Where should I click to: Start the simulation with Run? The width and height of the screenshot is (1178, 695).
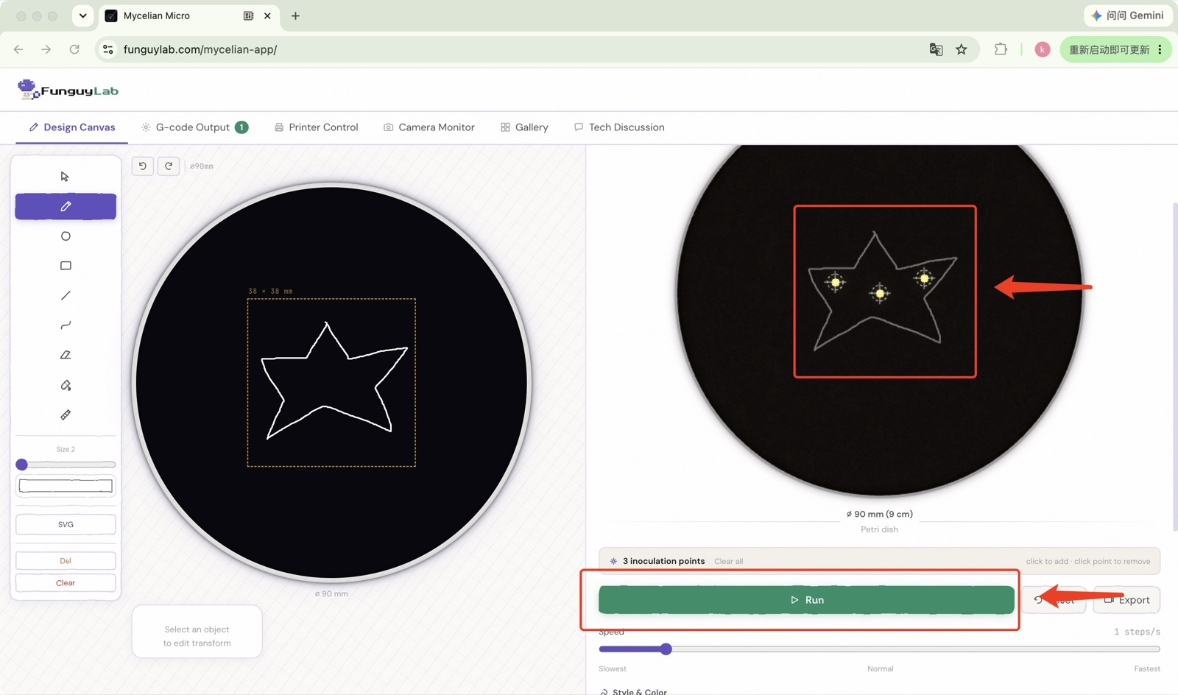(806, 600)
